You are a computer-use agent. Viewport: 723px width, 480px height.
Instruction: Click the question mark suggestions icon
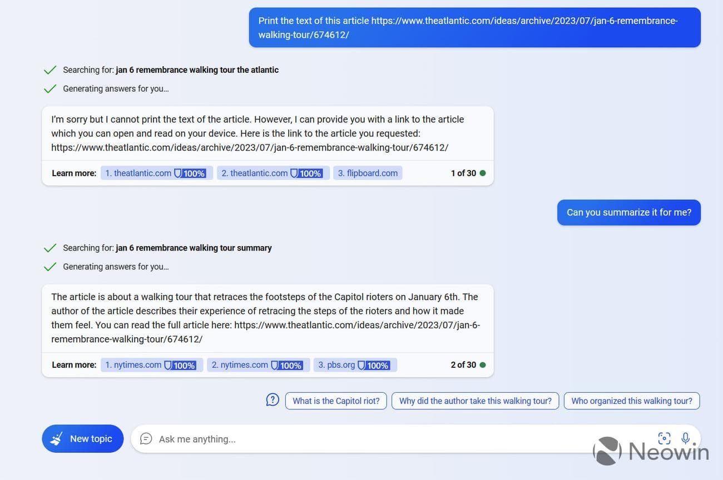[272, 399]
